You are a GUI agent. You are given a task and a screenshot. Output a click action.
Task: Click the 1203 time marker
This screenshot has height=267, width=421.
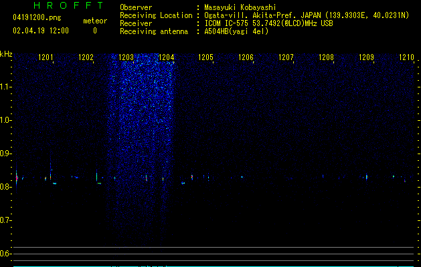[x=127, y=57]
